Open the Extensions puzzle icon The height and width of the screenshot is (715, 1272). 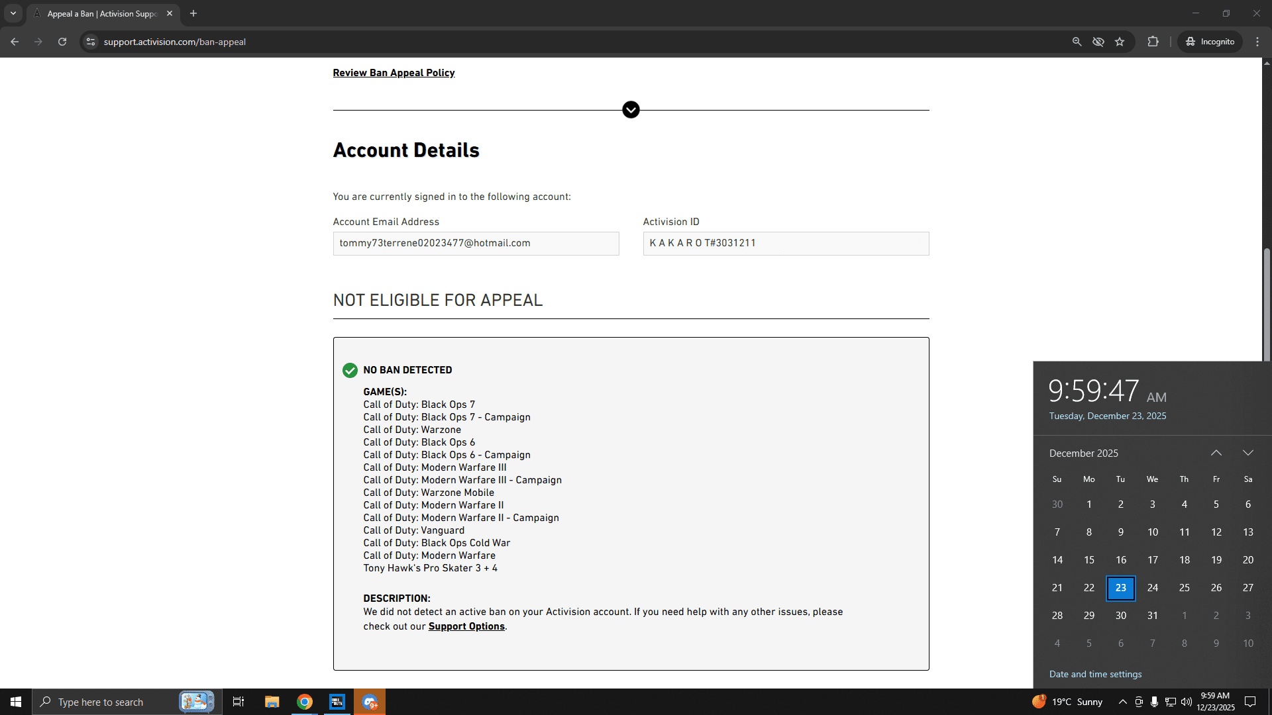pyautogui.click(x=1153, y=42)
